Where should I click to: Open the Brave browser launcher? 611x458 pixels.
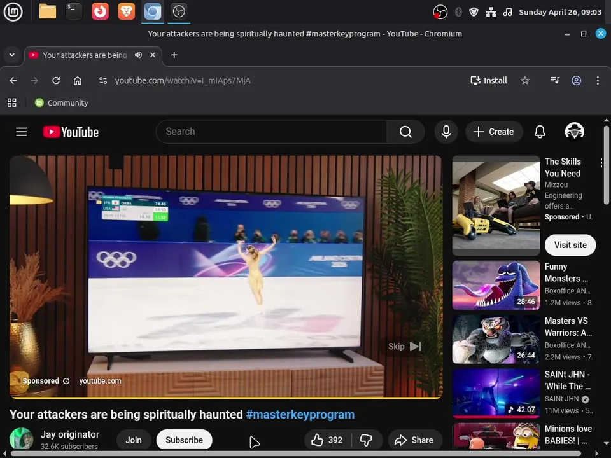(126, 11)
